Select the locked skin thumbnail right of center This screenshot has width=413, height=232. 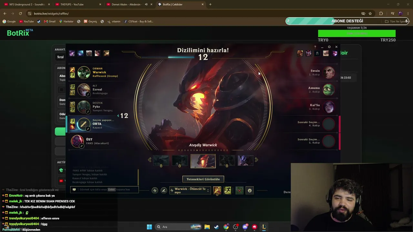(x=227, y=160)
